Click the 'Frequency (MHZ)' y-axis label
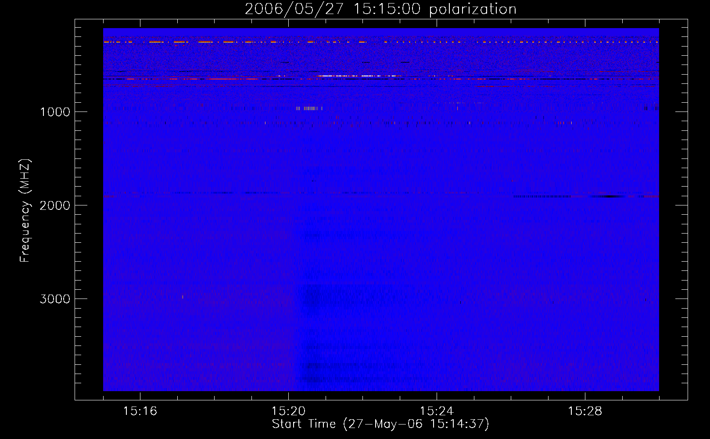The width and height of the screenshot is (710, 439). pos(25,211)
